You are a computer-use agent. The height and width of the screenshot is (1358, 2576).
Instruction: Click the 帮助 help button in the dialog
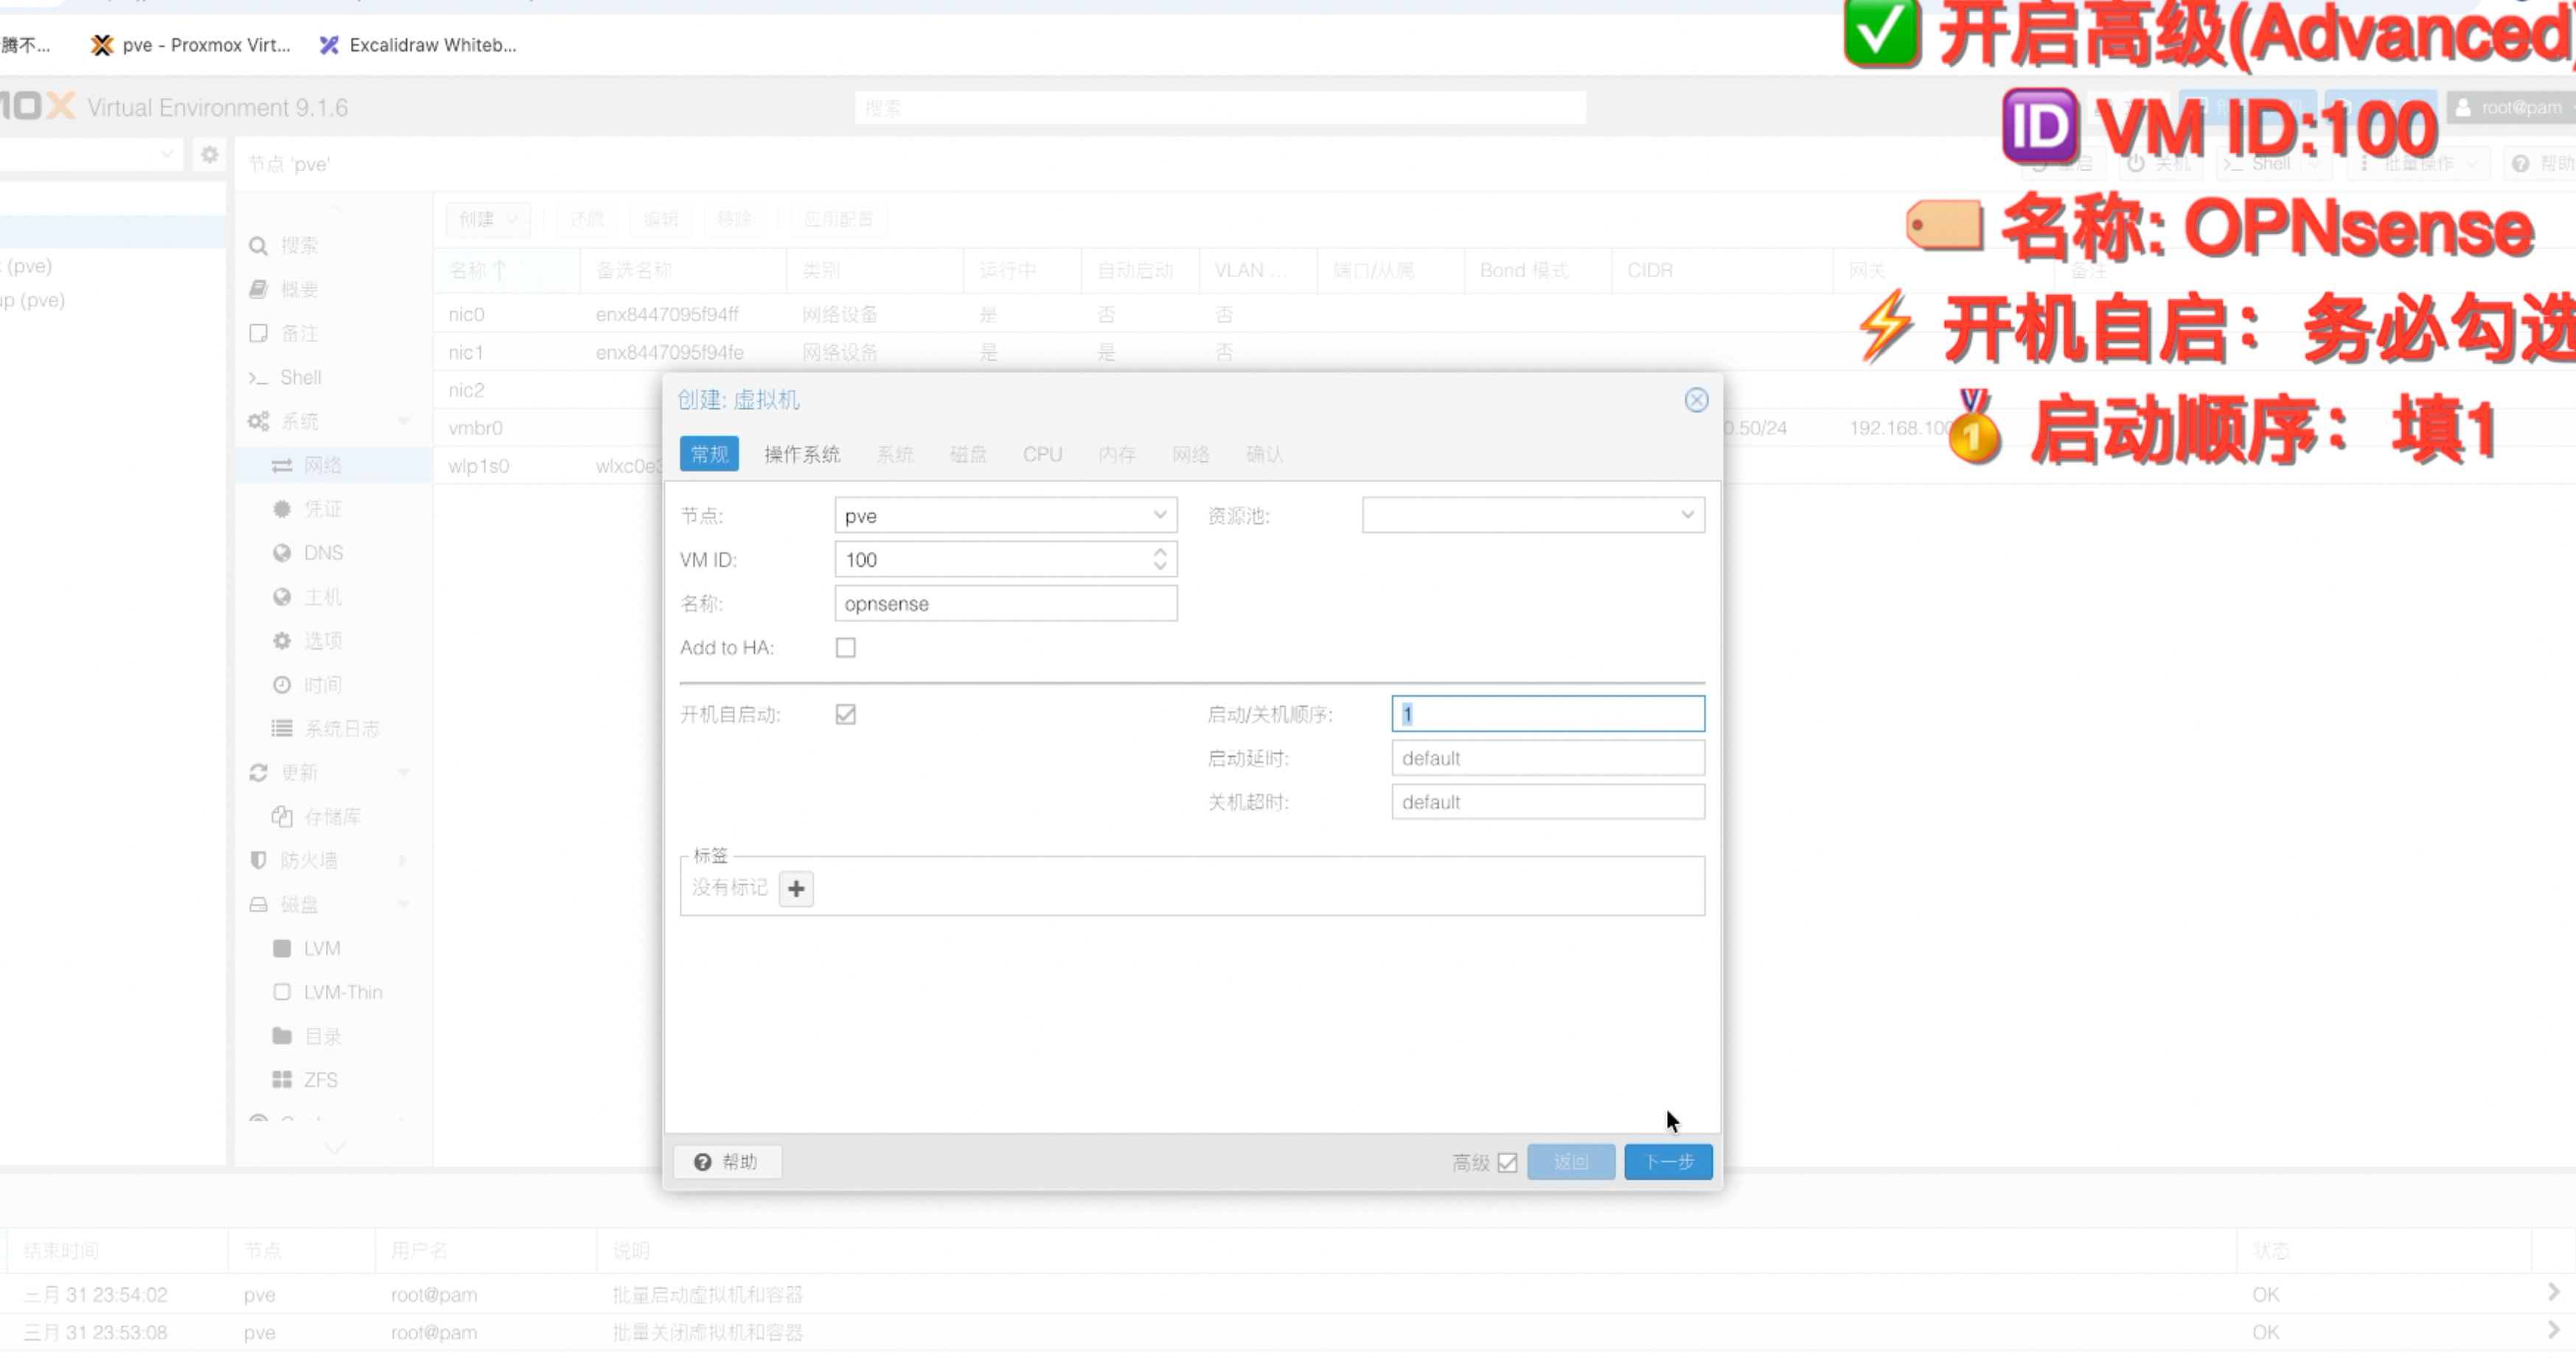pyautogui.click(x=727, y=1162)
